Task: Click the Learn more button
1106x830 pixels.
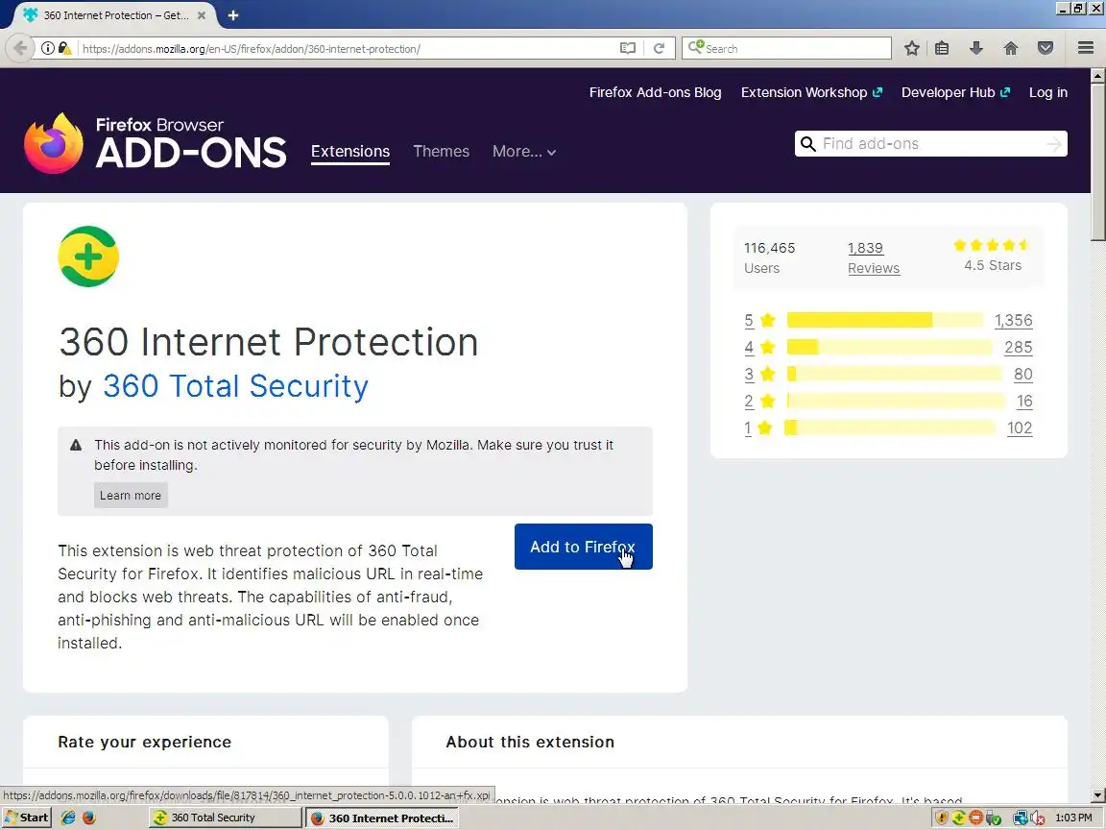Action: [x=131, y=496]
